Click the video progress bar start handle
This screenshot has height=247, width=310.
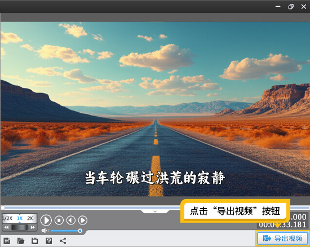[x=3, y=208]
